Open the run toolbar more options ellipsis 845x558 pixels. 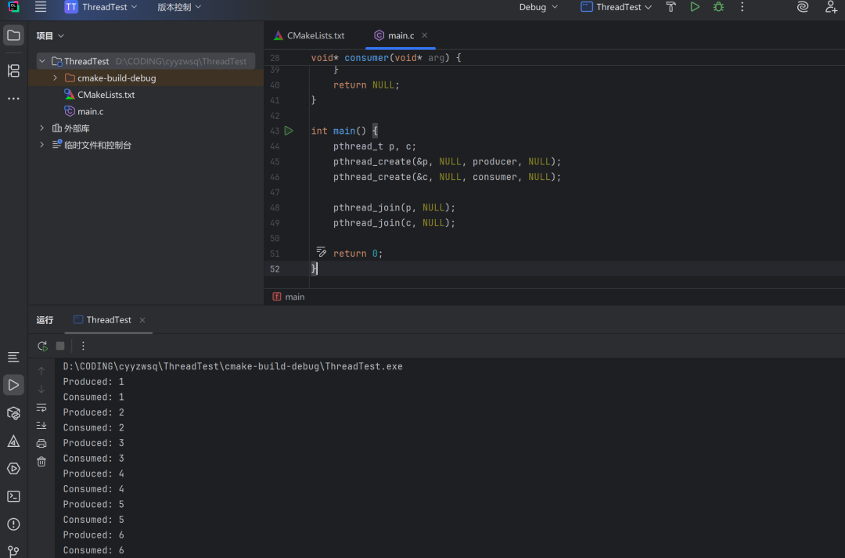pos(83,346)
